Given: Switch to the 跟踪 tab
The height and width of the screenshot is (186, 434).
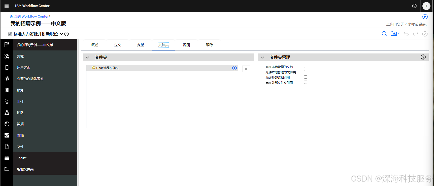Looking at the screenshot, I should [x=209, y=45].
